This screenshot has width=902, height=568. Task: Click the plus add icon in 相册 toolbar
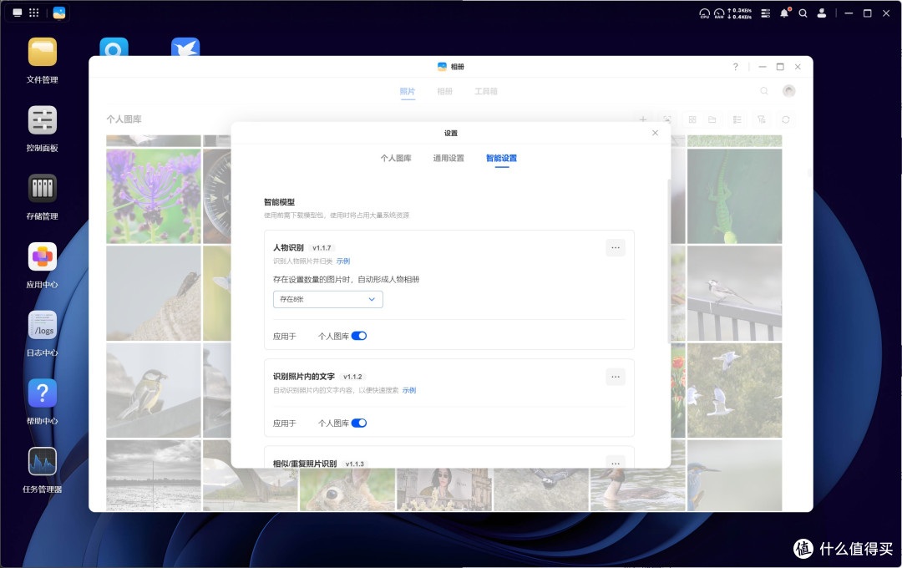643,119
